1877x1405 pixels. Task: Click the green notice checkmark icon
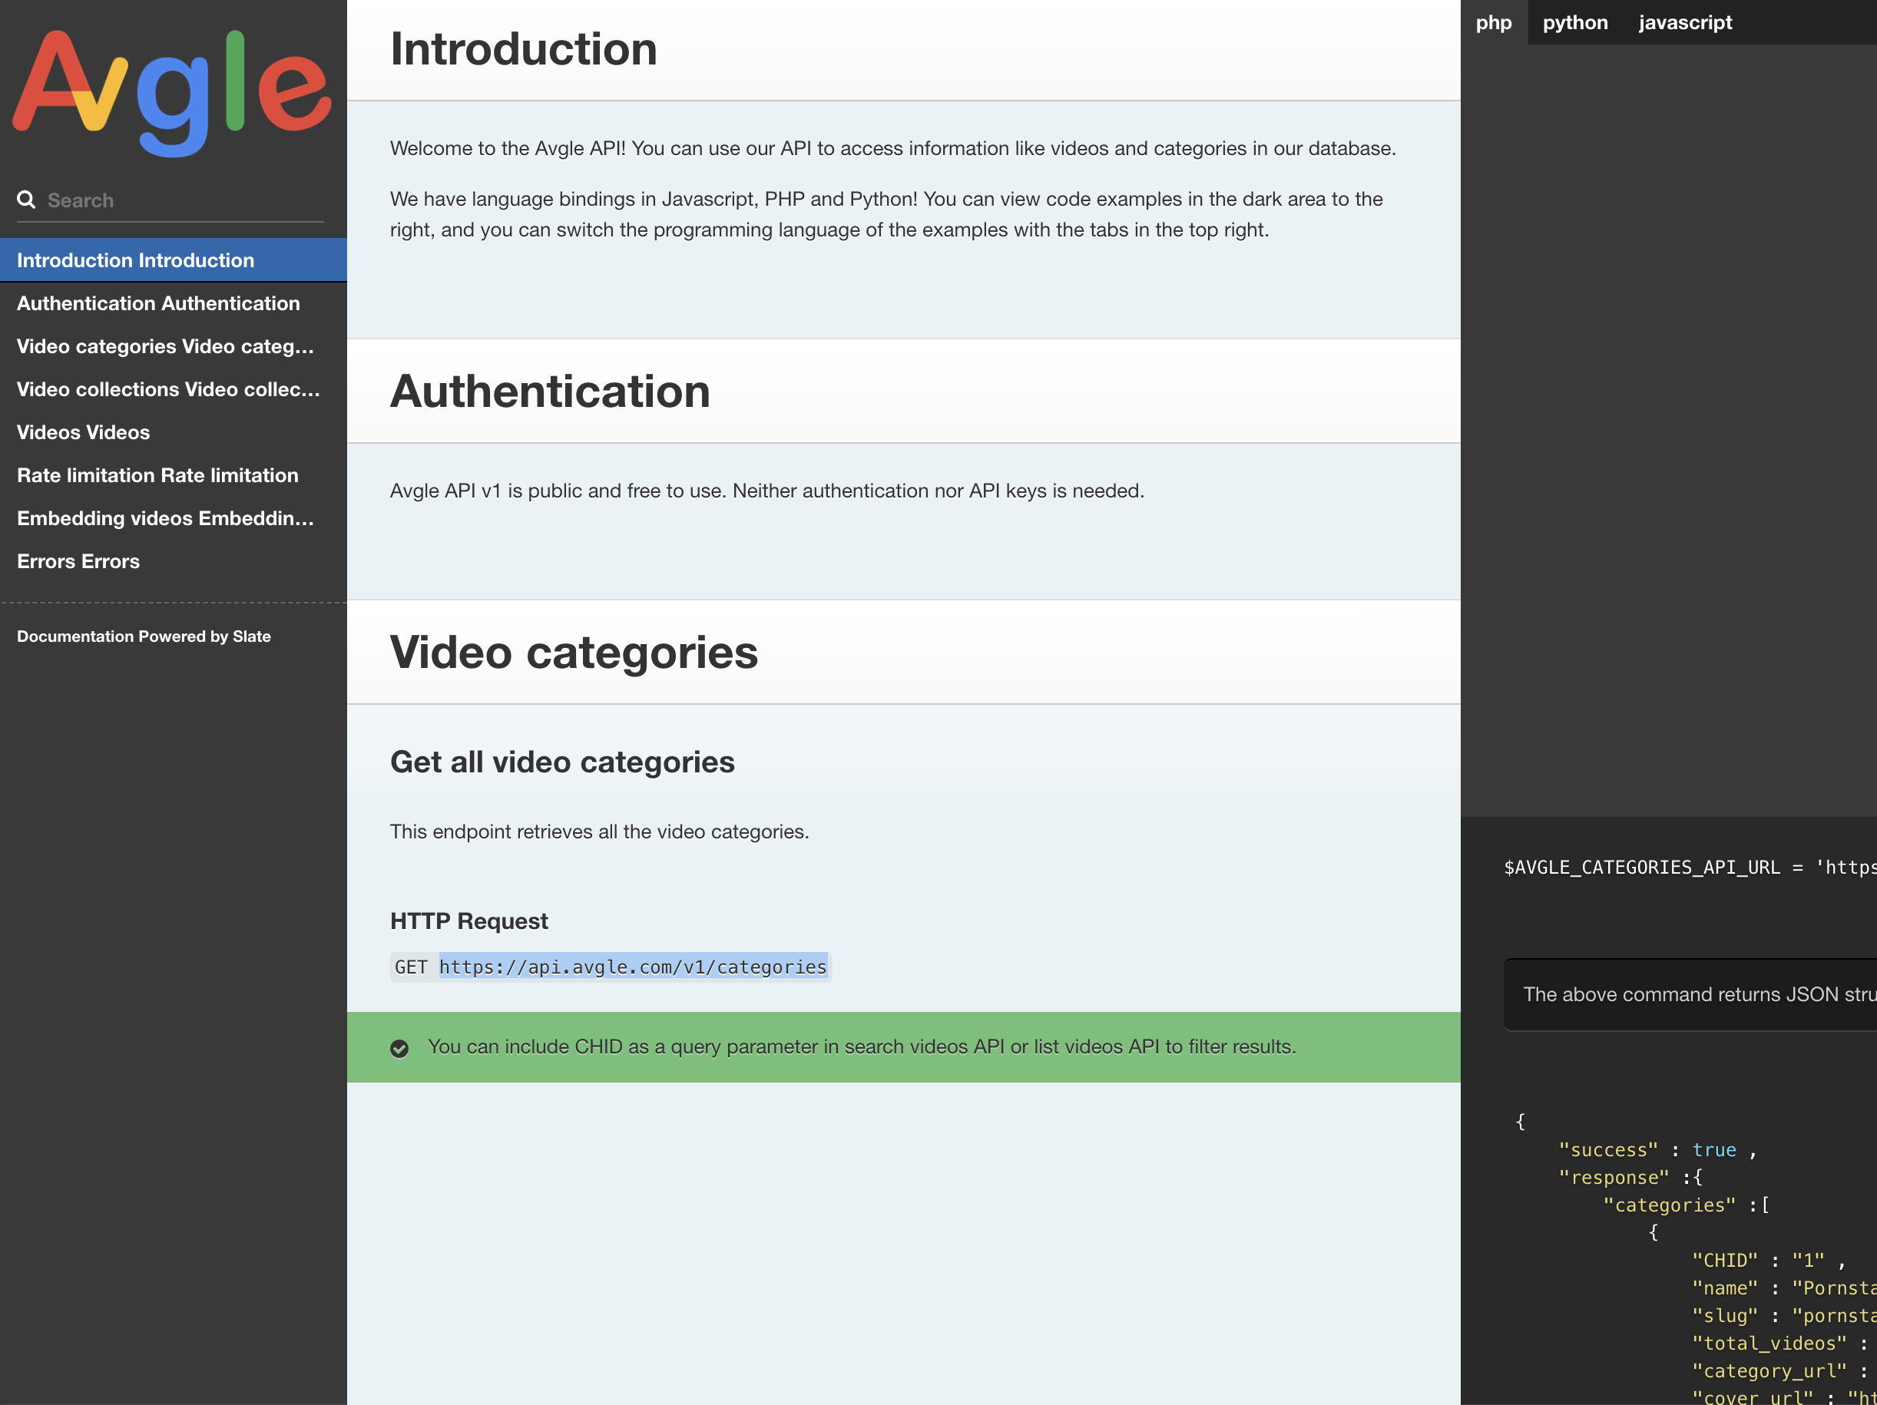(399, 1049)
